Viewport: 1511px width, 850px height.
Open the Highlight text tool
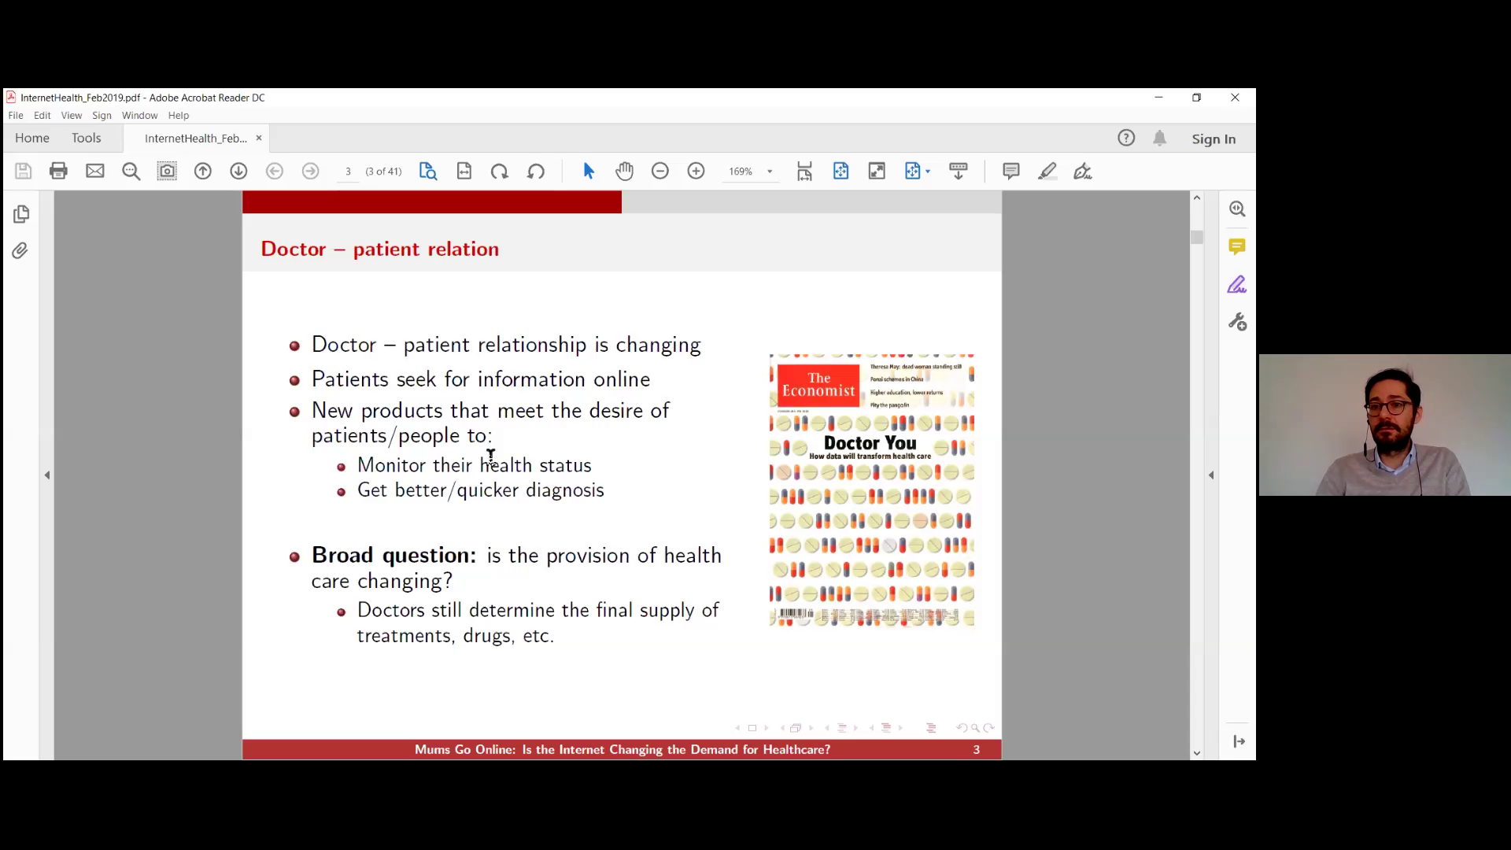[1047, 172]
